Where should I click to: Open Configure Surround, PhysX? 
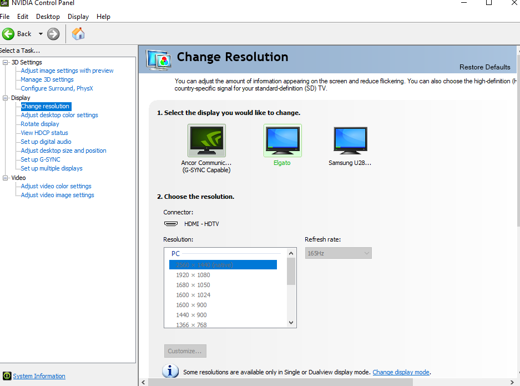pos(57,89)
